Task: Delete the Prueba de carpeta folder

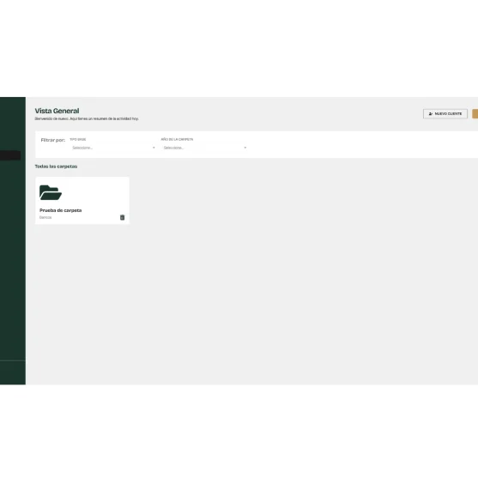Action: [122, 217]
